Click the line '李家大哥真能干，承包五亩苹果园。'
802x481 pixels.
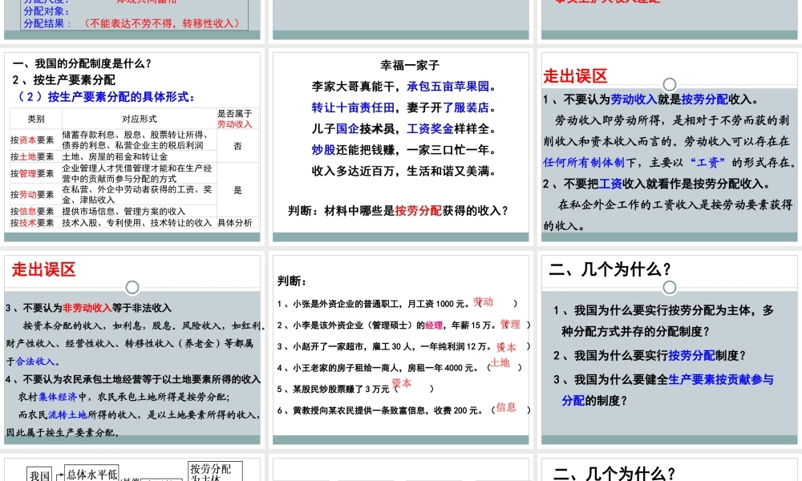click(404, 87)
